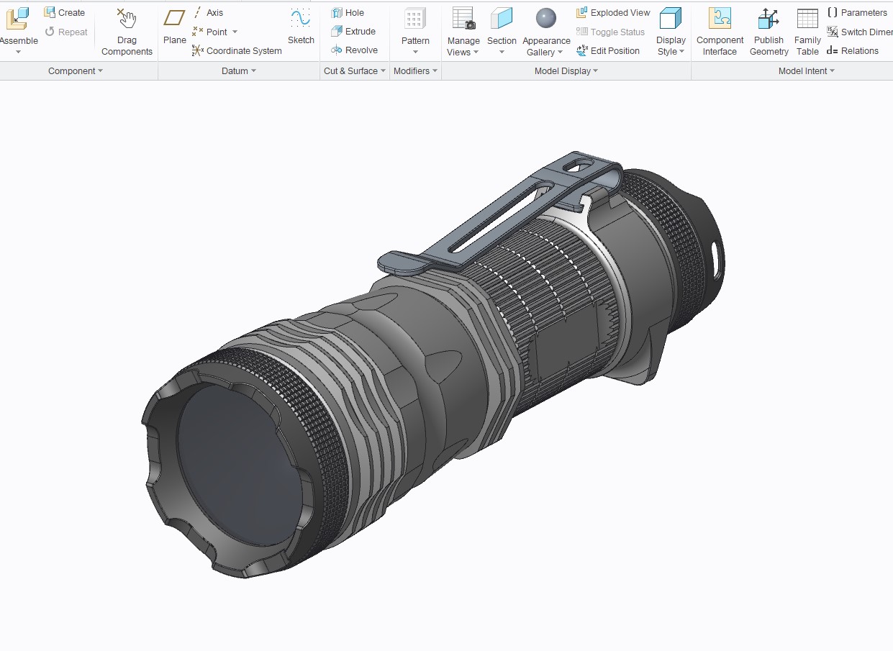Open Display Style options
This screenshot has width=893, height=651.
[x=671, y=32]
